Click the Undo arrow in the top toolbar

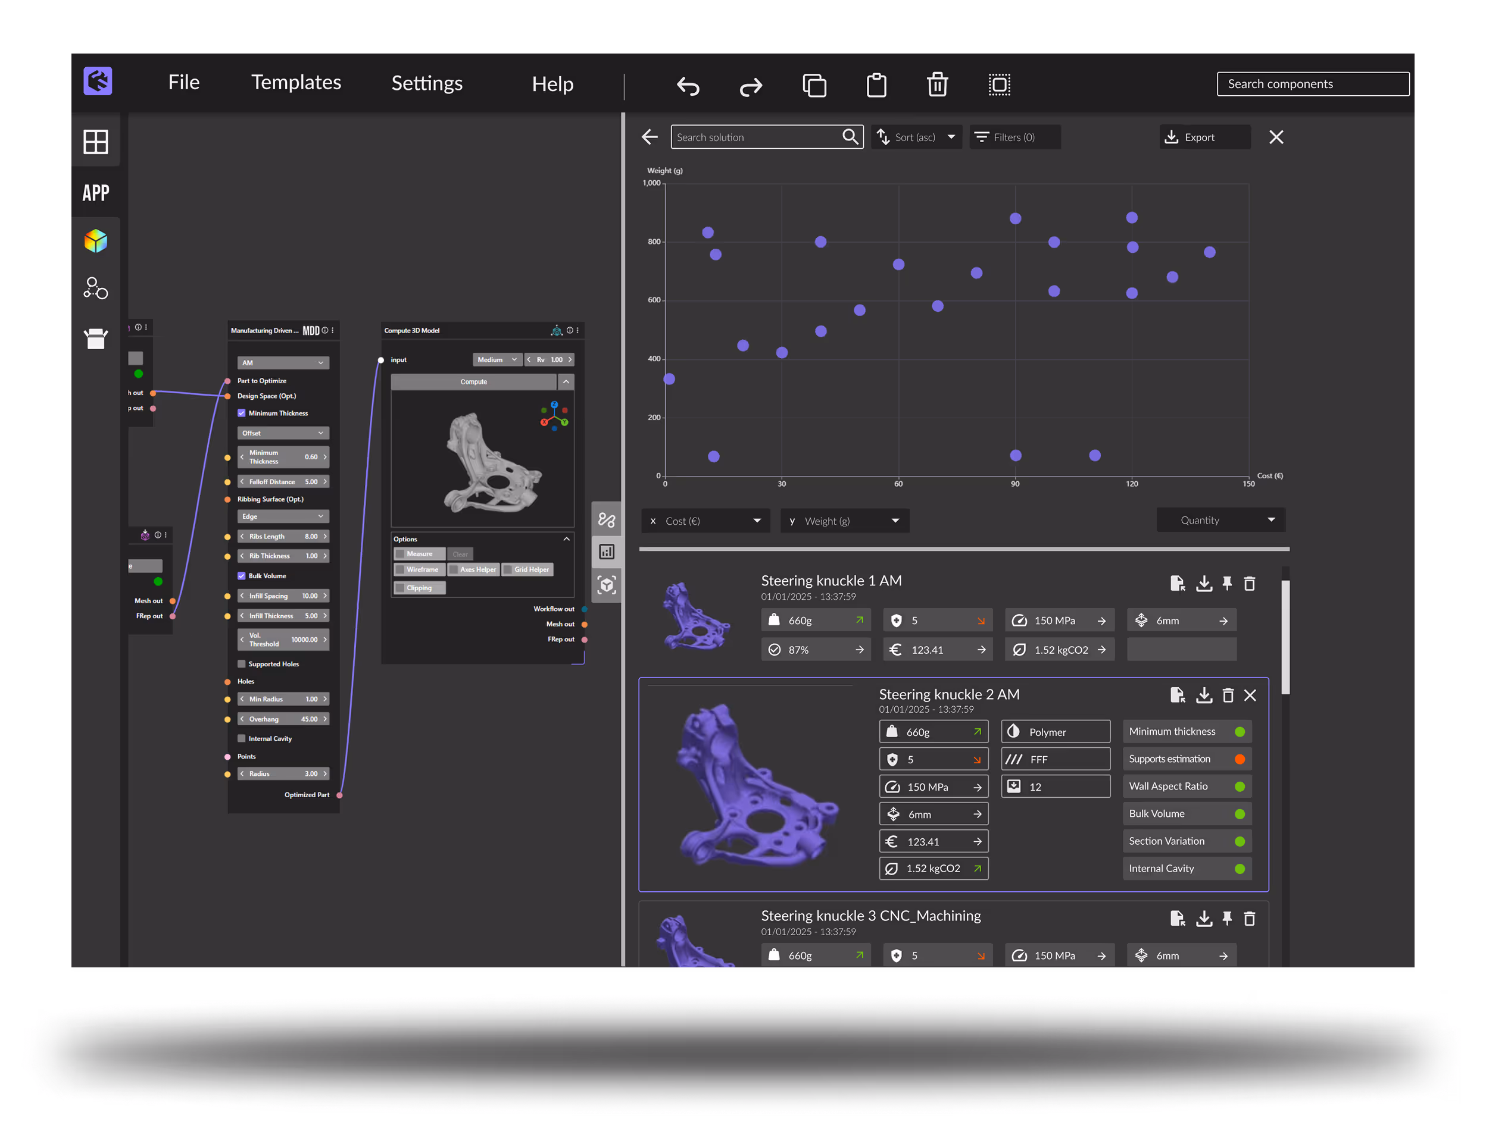coord(688,86)
